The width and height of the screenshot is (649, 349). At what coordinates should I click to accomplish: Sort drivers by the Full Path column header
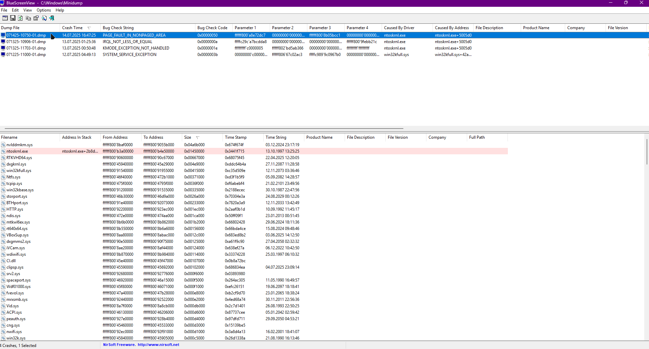coord(487,137)
